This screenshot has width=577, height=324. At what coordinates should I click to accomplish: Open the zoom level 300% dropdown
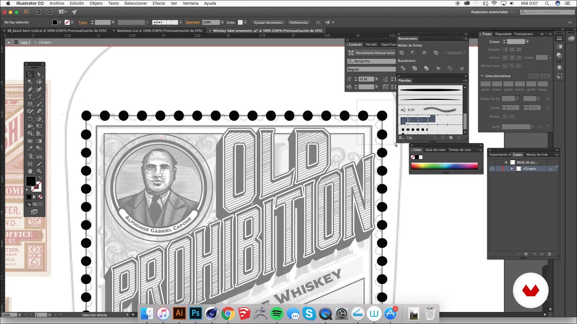19,315
